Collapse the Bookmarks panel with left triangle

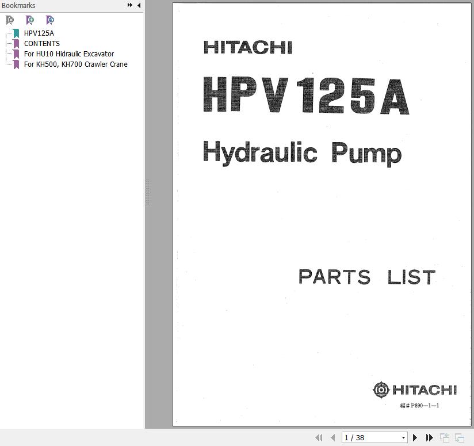point(139,5)
